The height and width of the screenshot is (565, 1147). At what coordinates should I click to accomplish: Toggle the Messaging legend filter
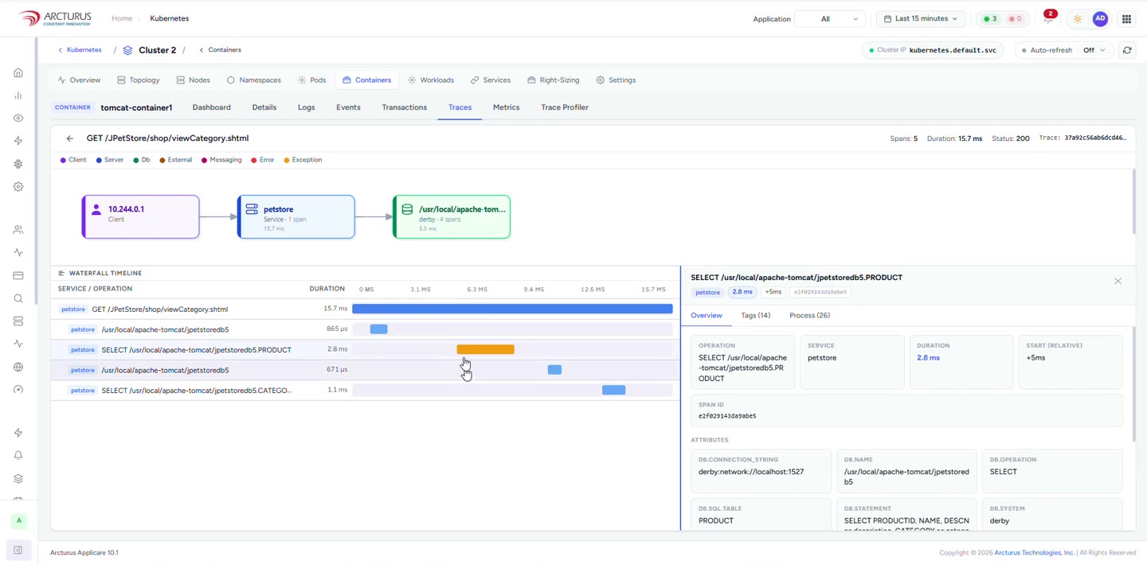tap(221, 160)
